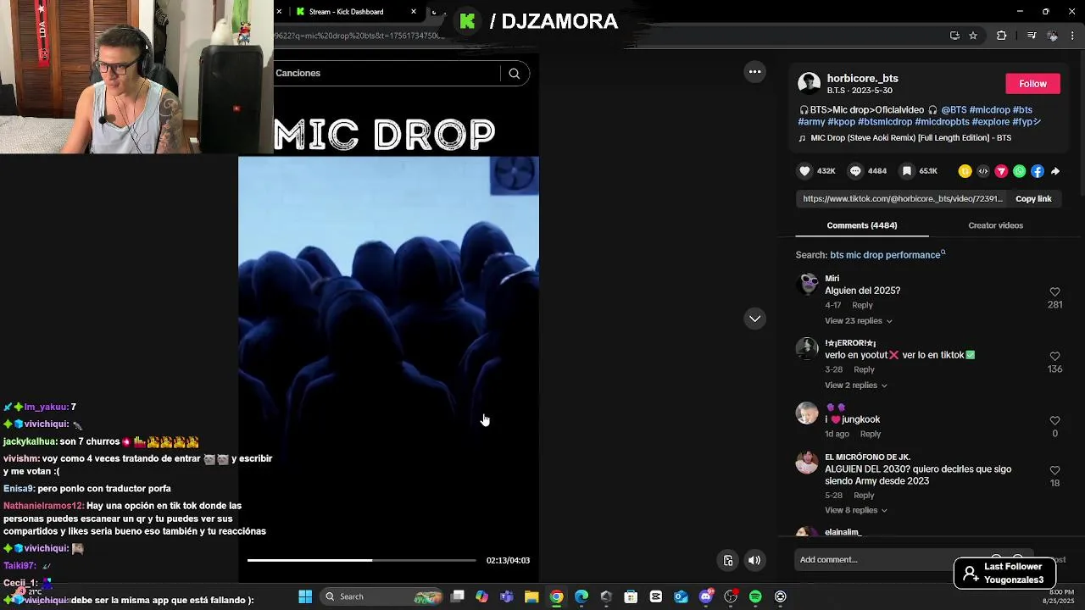Viewport: 1085px width, 610px height.
Task: Click the install app icon in address bar
Action: [954, 36]
